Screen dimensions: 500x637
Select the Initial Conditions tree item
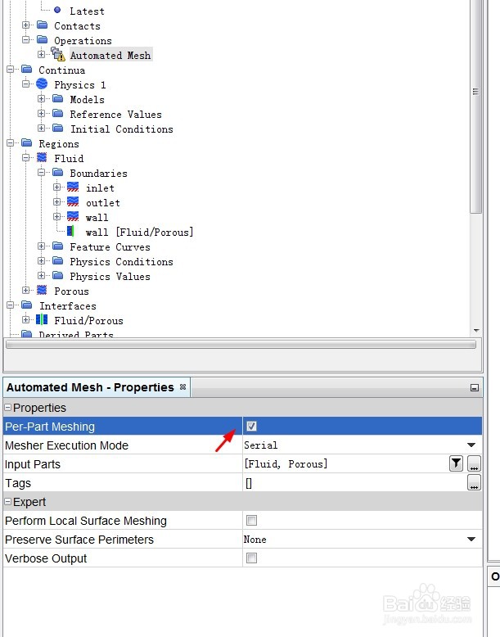pos(121,129)
